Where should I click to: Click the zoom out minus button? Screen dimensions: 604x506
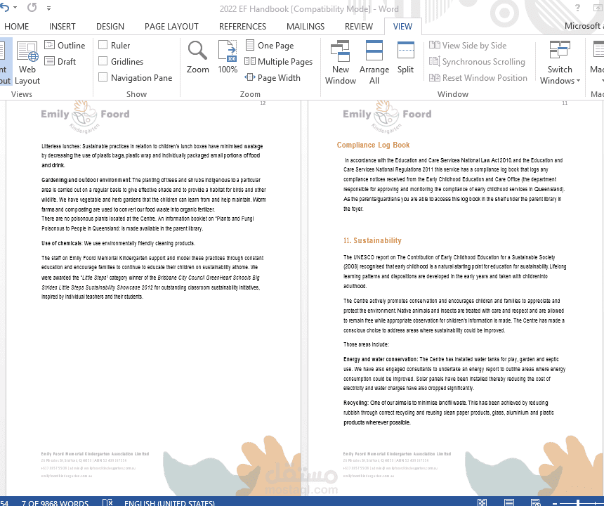point(555,503)
